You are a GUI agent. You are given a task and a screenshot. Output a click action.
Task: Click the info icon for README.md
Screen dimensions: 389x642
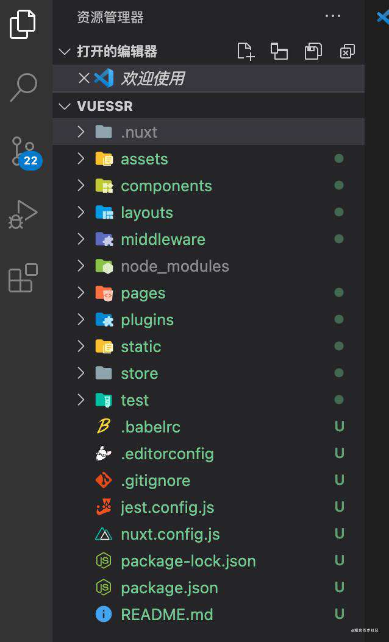coord(104,614)
